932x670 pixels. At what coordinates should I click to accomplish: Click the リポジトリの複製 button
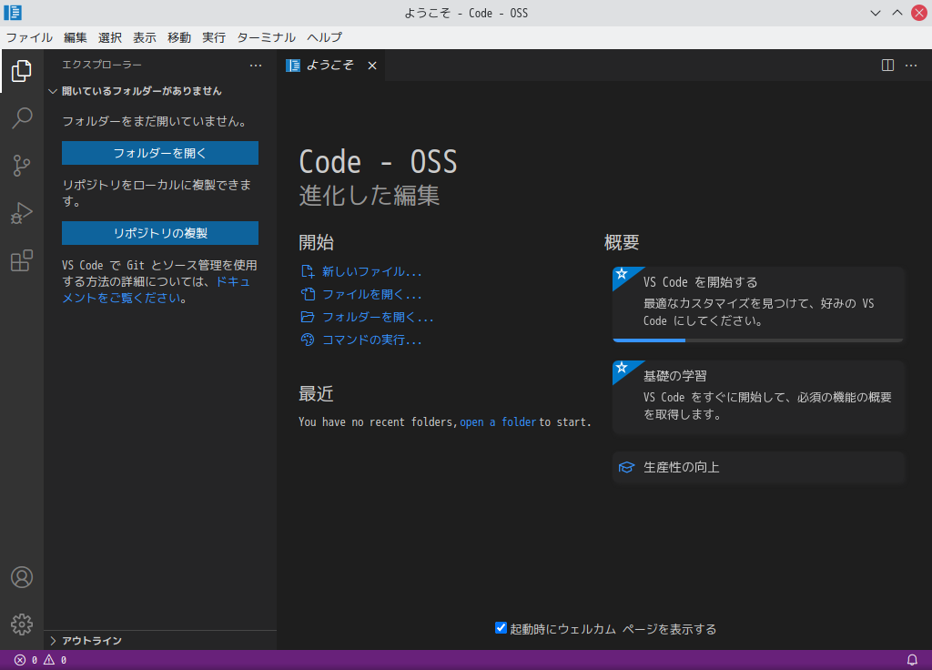160,233
